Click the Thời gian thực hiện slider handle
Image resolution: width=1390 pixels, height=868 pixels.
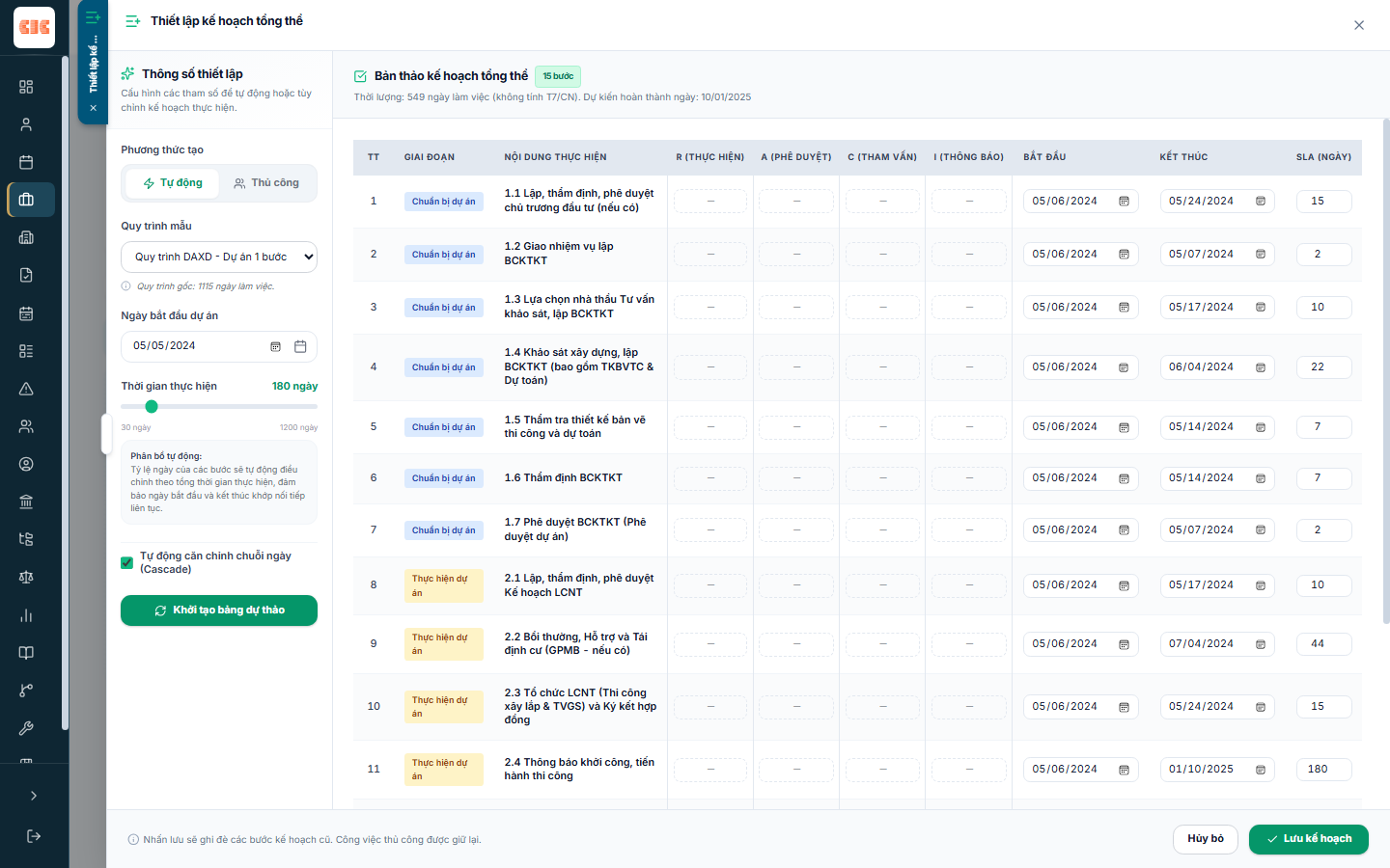pyautogui.click(x=152, y=406)
